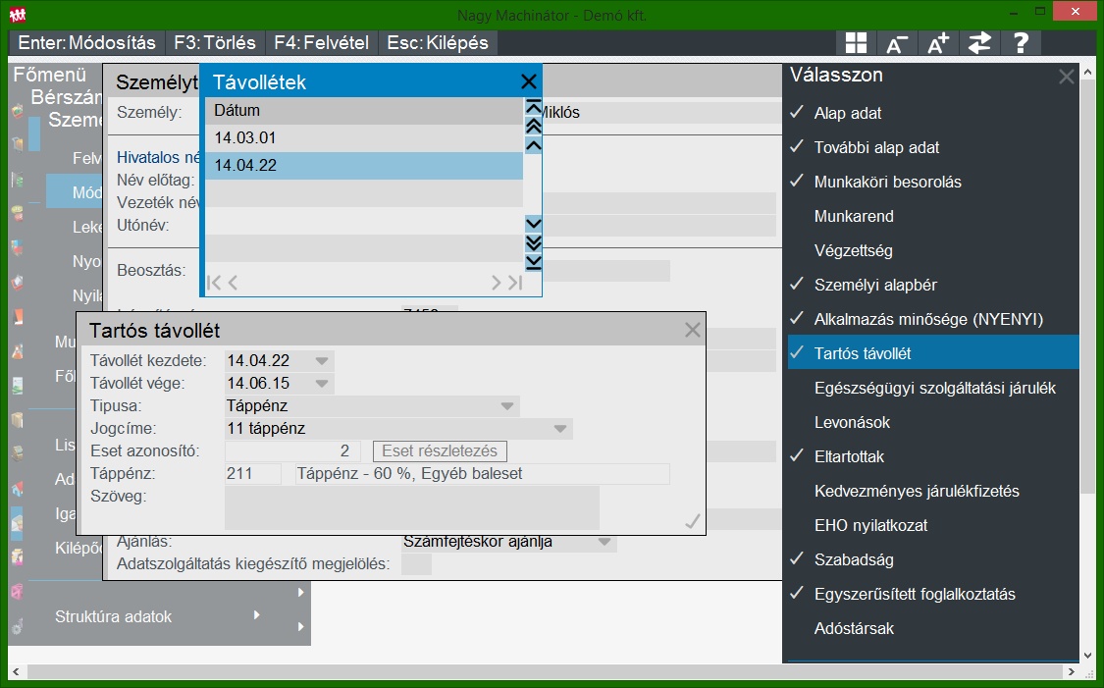Toggle Alap adat option

tap(933, 113)
